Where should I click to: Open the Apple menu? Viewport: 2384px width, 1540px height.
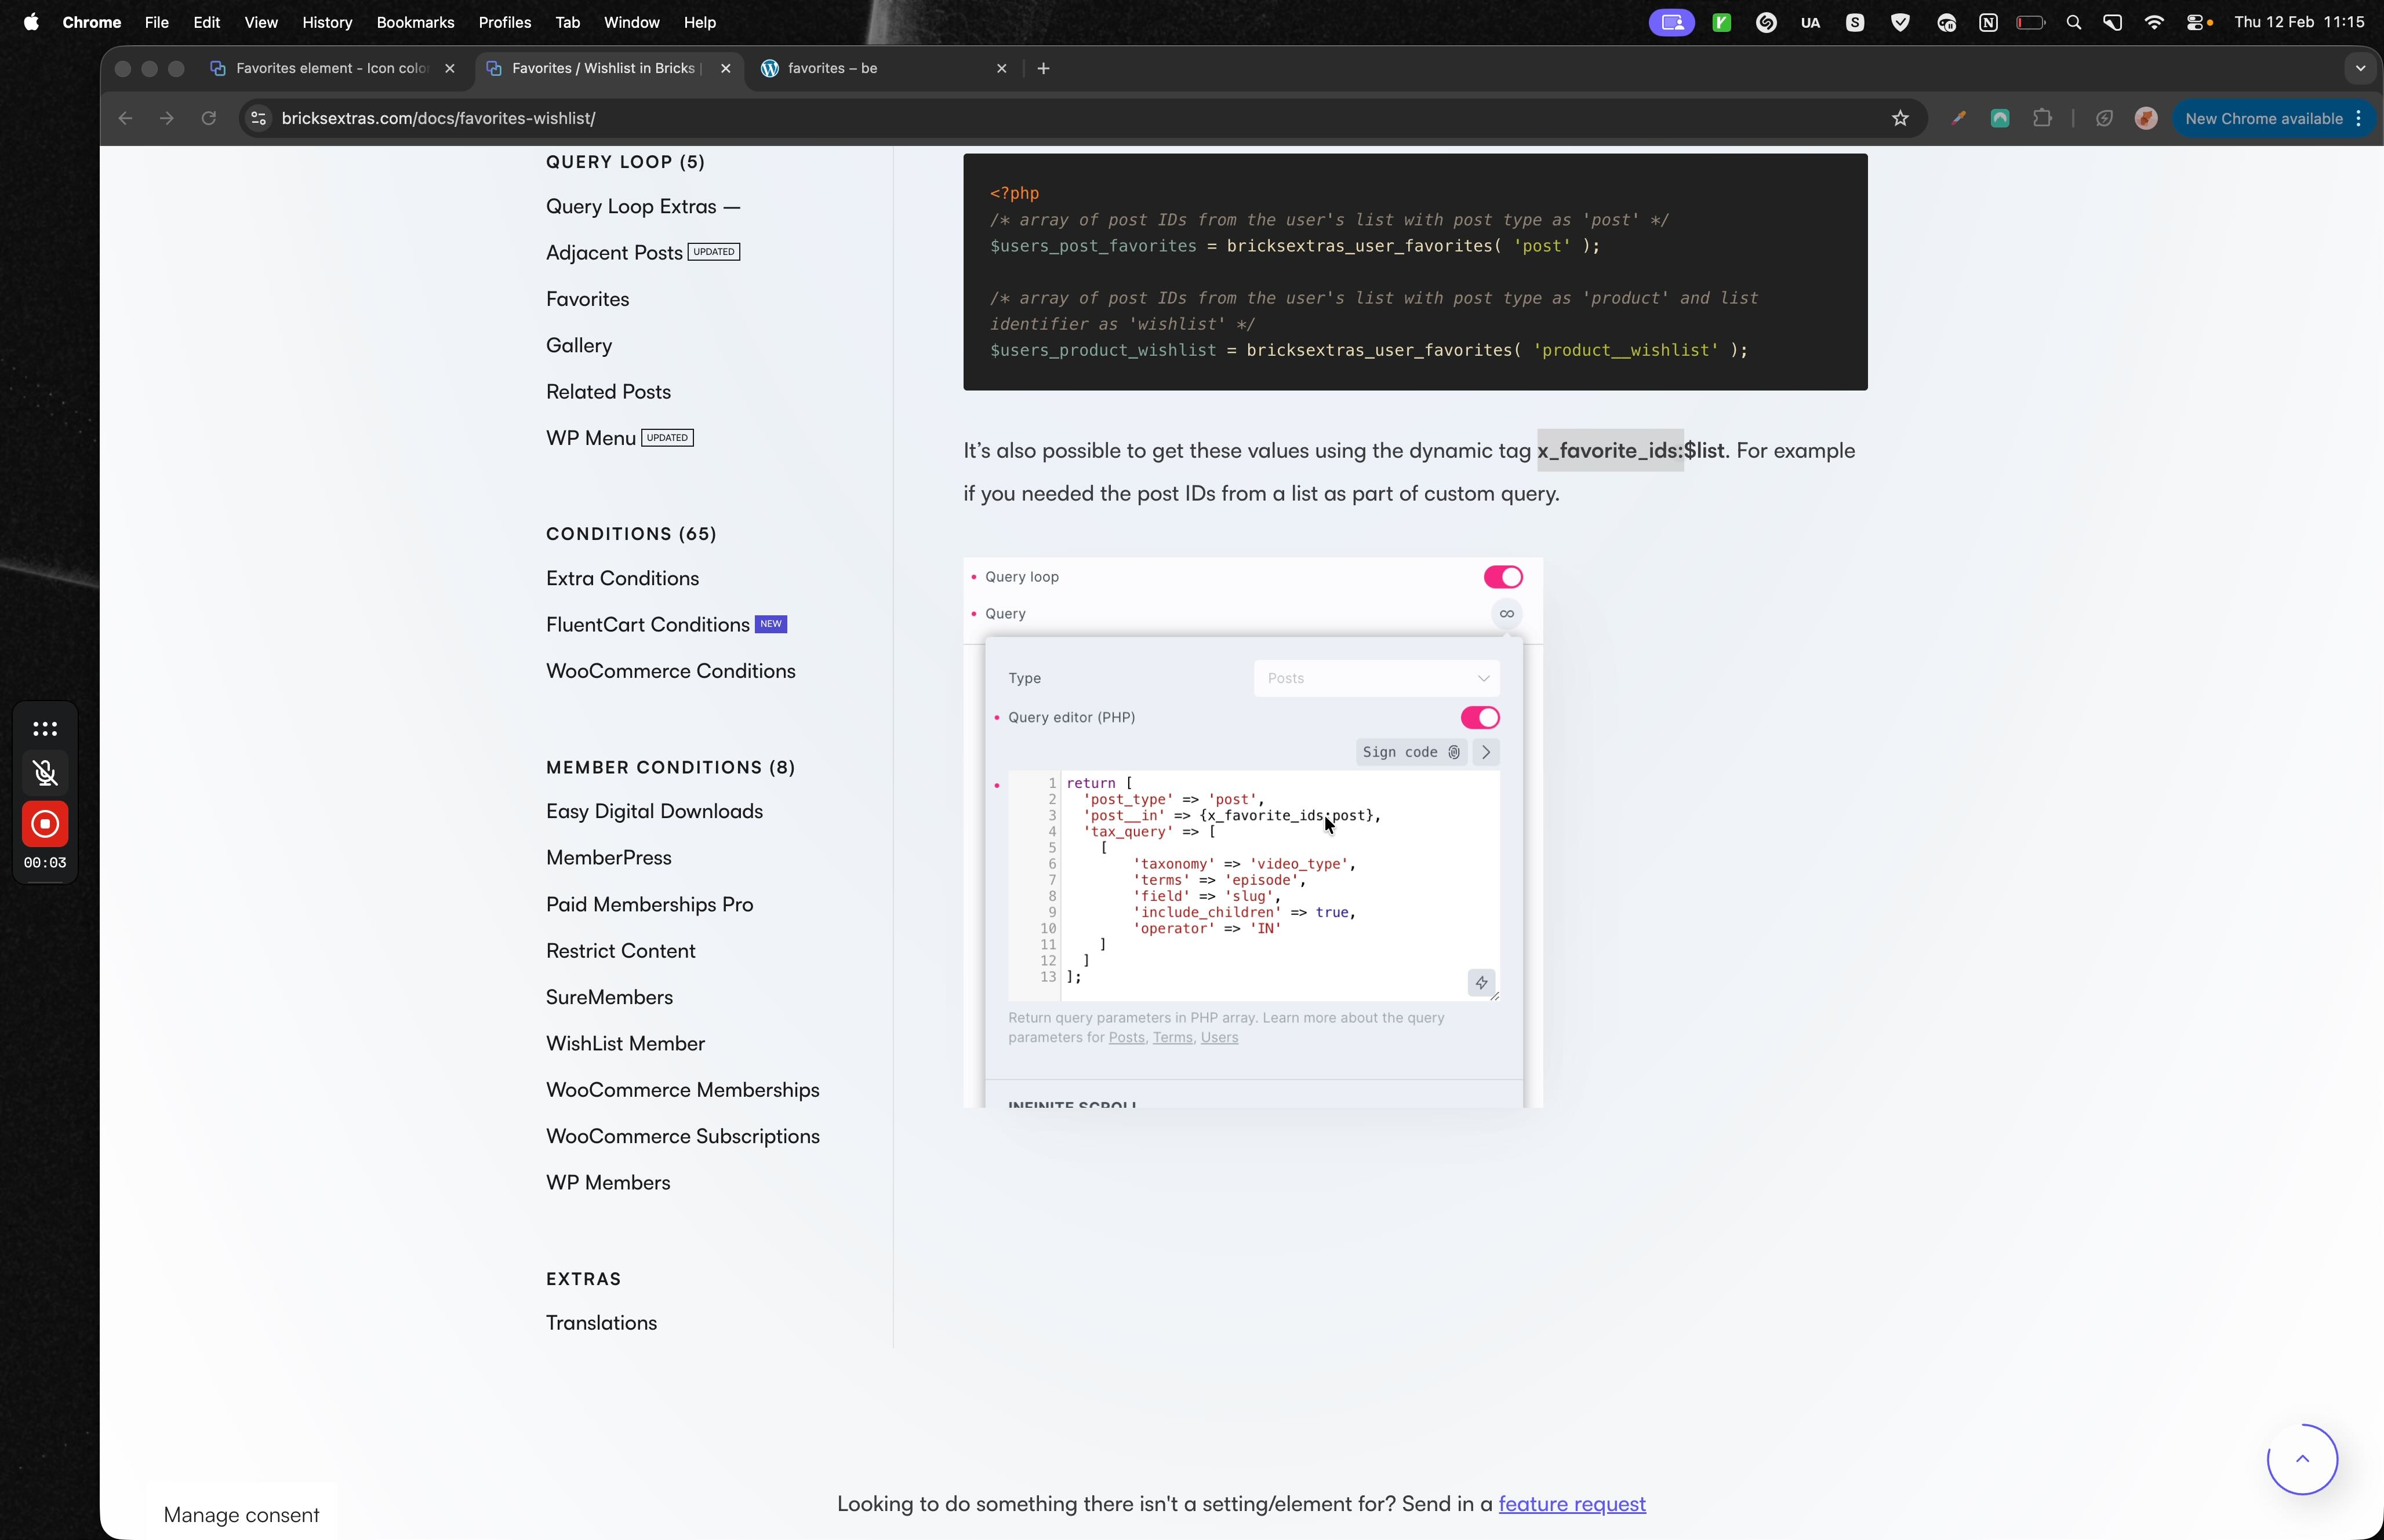click(31, 22)
